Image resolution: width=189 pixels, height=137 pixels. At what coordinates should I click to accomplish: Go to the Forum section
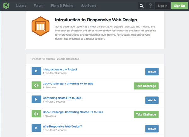38,6
